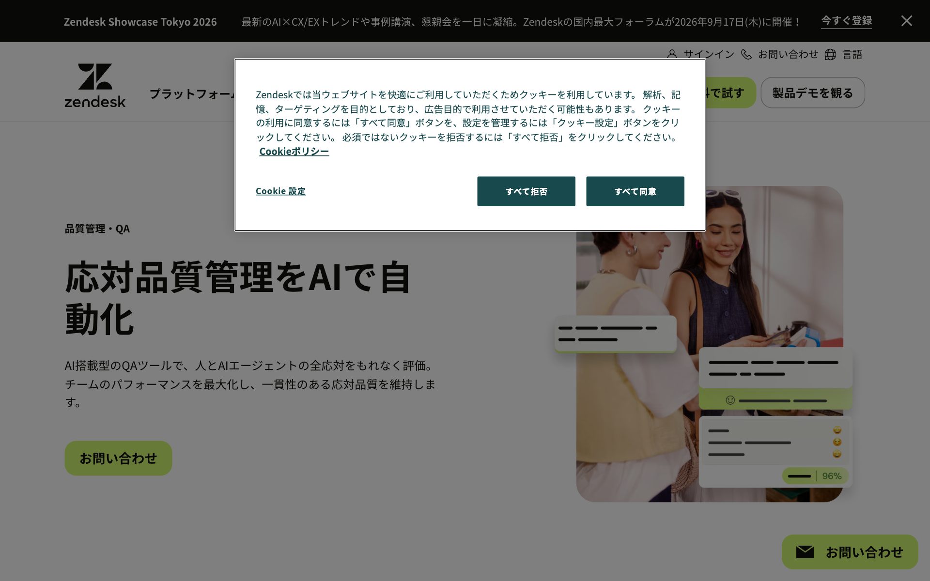930x581 pixels.
Task: Click the 応対品質管理をAIで自動化 heading
Action: click(x=237, y=297)
